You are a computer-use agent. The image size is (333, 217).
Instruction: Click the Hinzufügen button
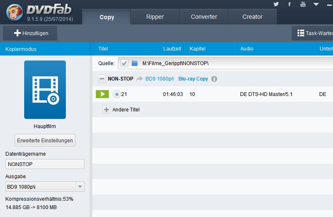click(30, 33)
